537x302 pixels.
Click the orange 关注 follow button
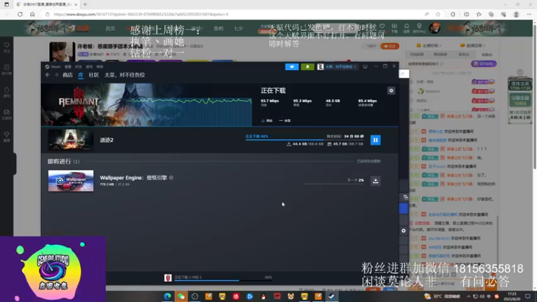click(x=390, y=46)
